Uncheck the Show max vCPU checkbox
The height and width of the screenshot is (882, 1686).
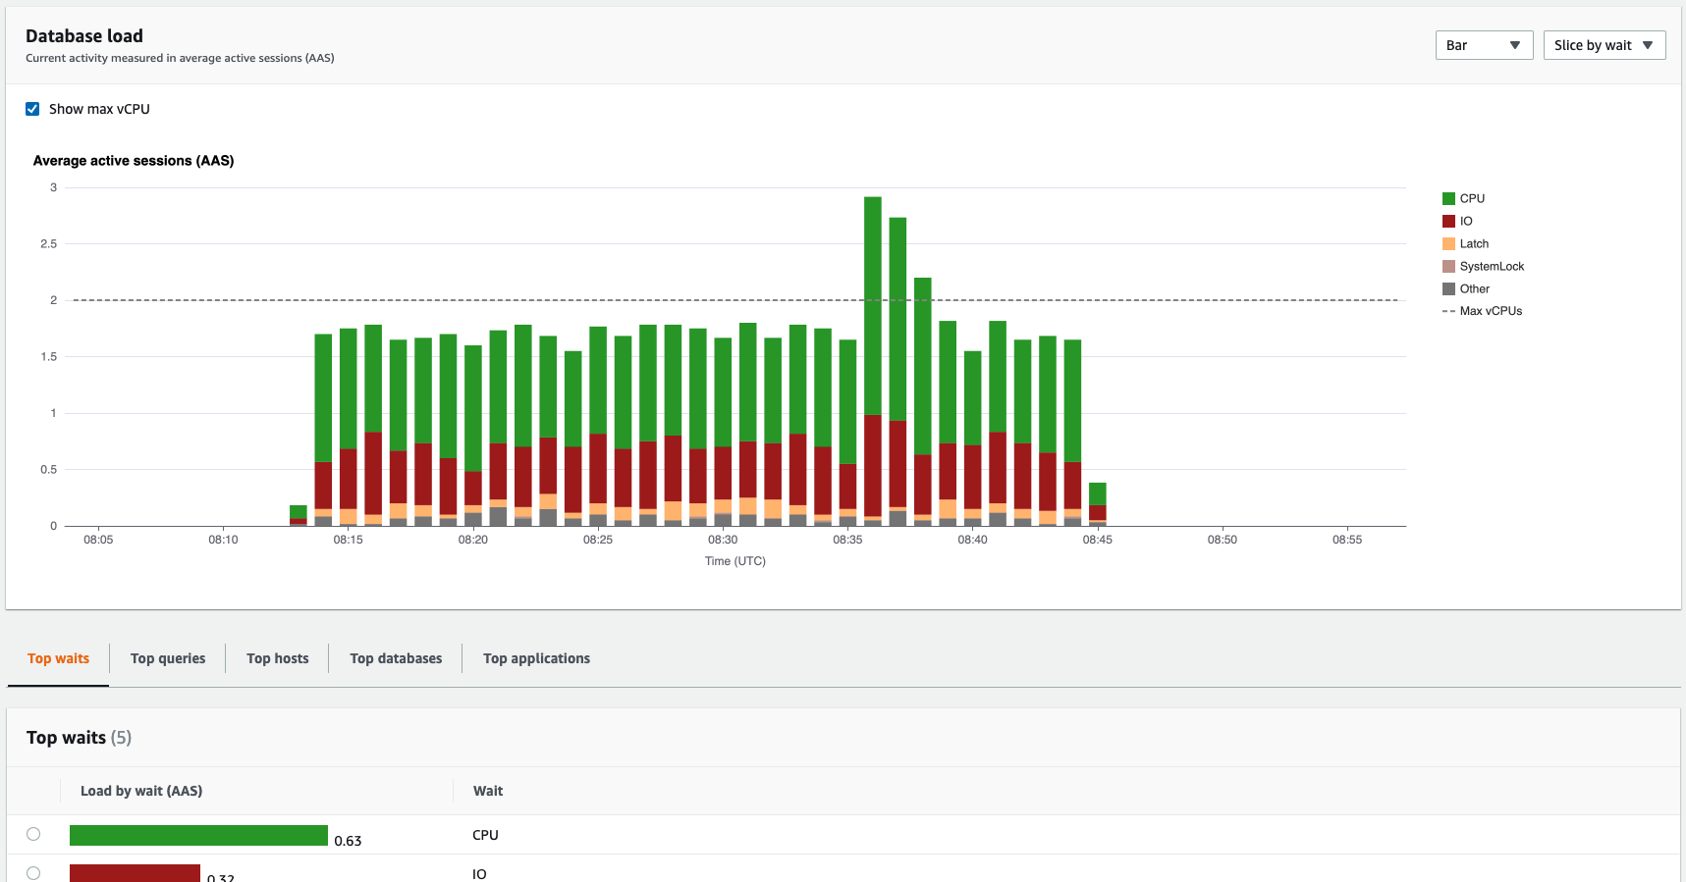coord(32,109)
